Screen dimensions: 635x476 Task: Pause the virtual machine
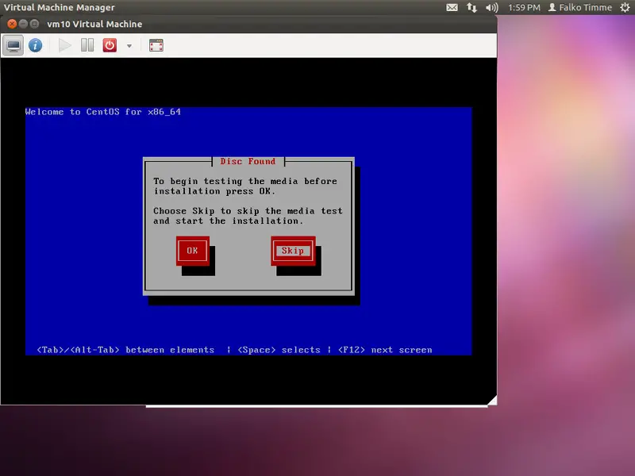[x=87, y=45]
